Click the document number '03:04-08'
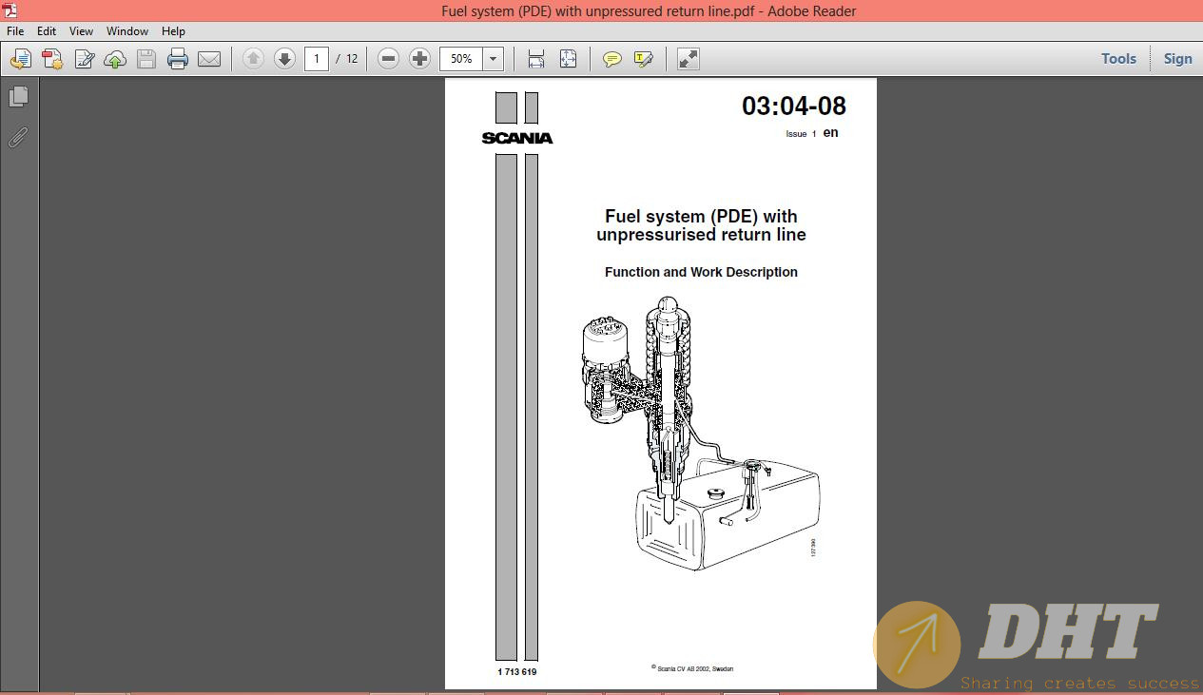The height and width of the screenshot is (695, 1203). 794,106
